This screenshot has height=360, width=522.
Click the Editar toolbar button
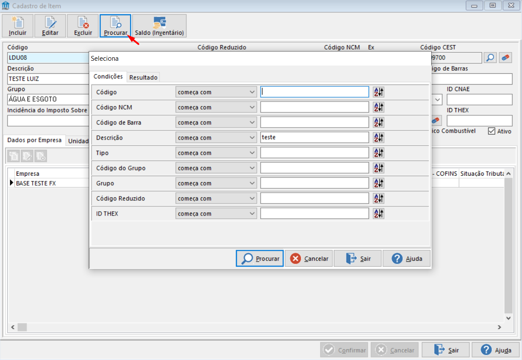click(50, 26)
